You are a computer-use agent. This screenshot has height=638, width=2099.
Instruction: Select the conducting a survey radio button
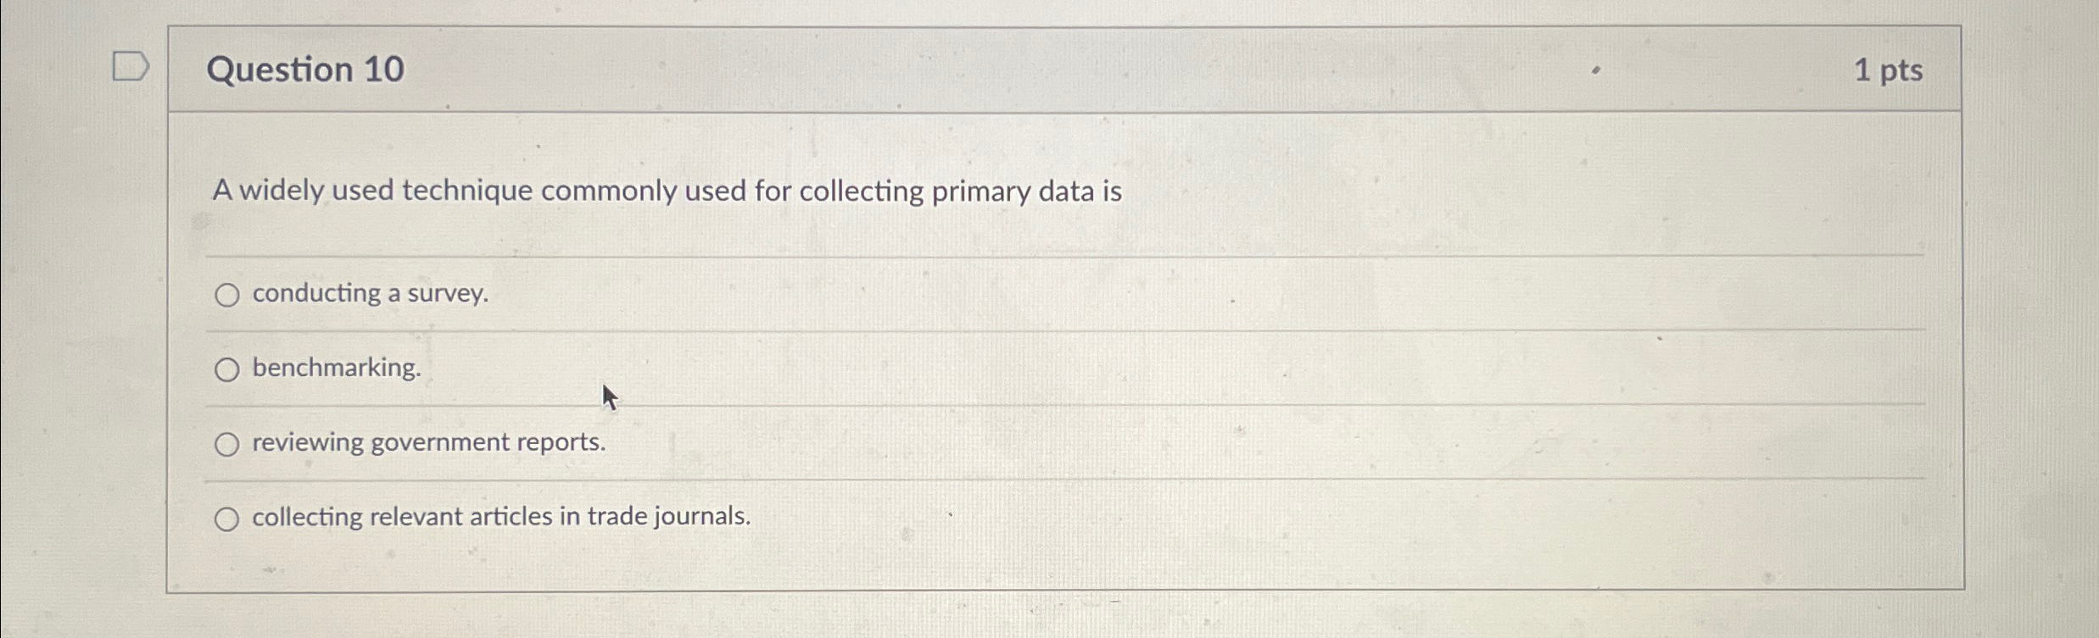227,296
